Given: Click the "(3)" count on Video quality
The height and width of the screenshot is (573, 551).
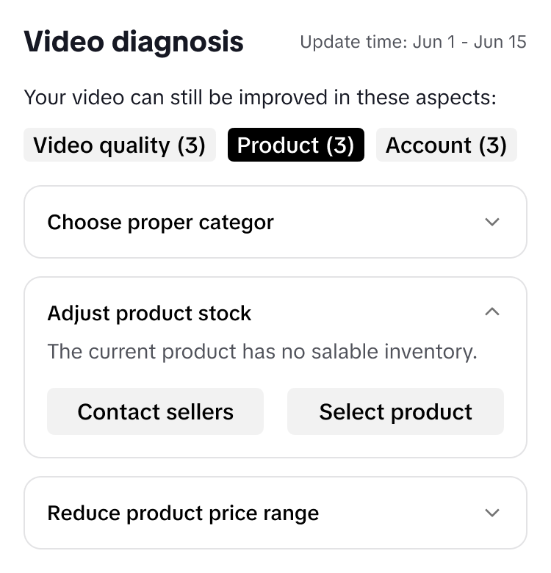Looking at the screenshot, I should (191, 145).
